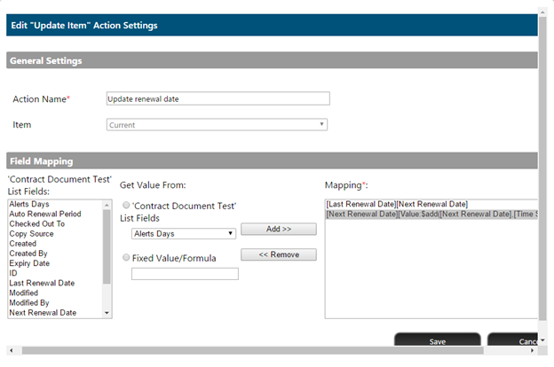554x367 pixels.
Task: Click the Add >> button
Action: coord(279,229)
